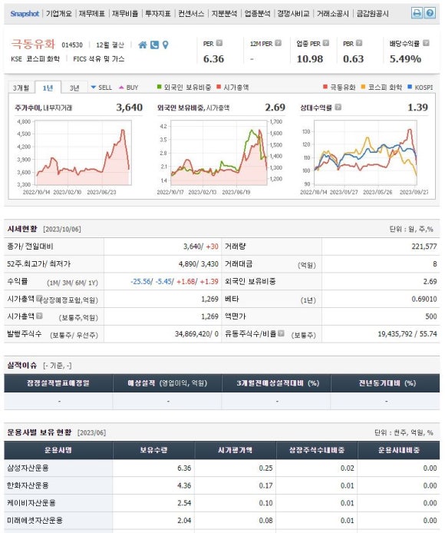Click the 주가추이 price chart
The image size is (445, 533).
(x=83, y=152)
